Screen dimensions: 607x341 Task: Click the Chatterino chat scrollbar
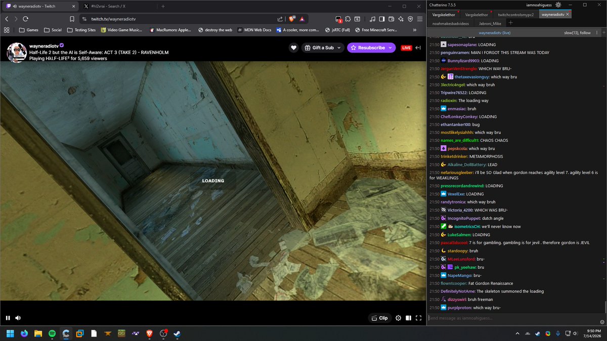(x=605, y=306)
